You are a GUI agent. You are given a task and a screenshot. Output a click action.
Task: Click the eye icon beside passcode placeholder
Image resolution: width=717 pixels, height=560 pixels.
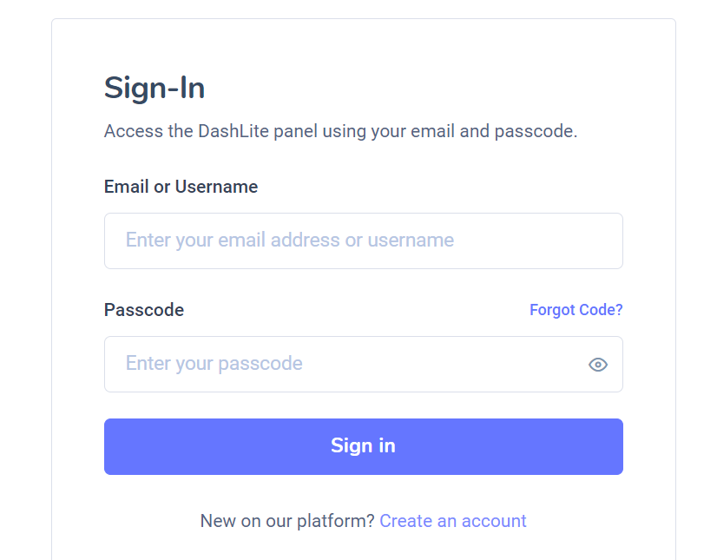(x=597, y=365)
